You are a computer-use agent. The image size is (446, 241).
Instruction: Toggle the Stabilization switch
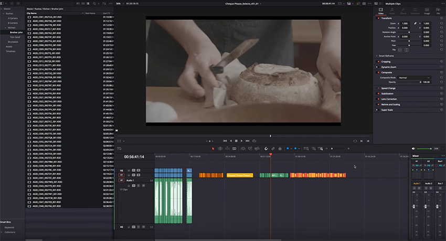(378, 93)
